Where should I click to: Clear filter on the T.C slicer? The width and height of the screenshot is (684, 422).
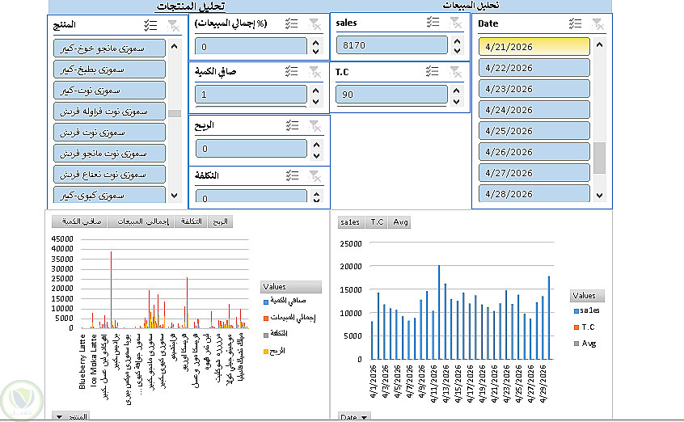(454, 72)
